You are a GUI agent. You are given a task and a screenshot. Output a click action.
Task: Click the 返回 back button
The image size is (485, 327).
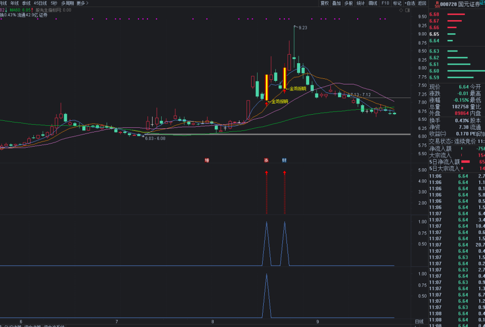pos(422,3)
